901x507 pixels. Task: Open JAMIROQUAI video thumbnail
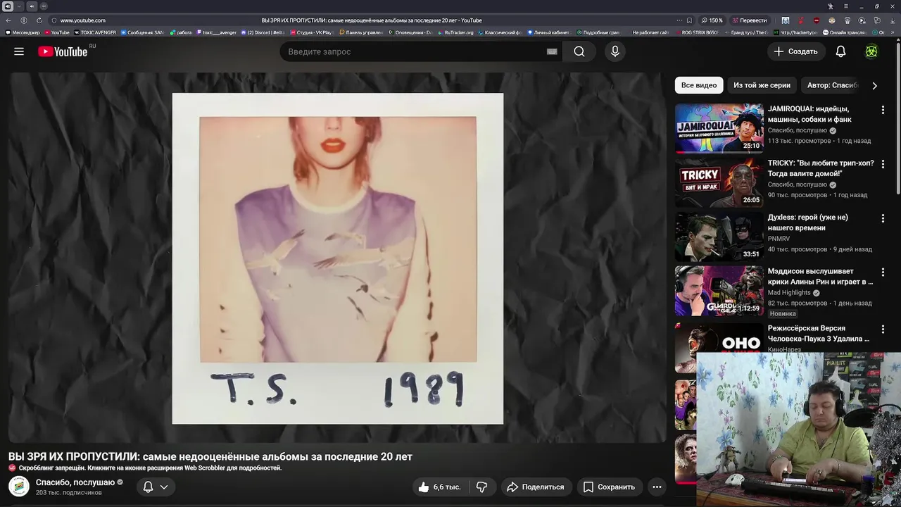pyautogui.click(x=719, y=128)
